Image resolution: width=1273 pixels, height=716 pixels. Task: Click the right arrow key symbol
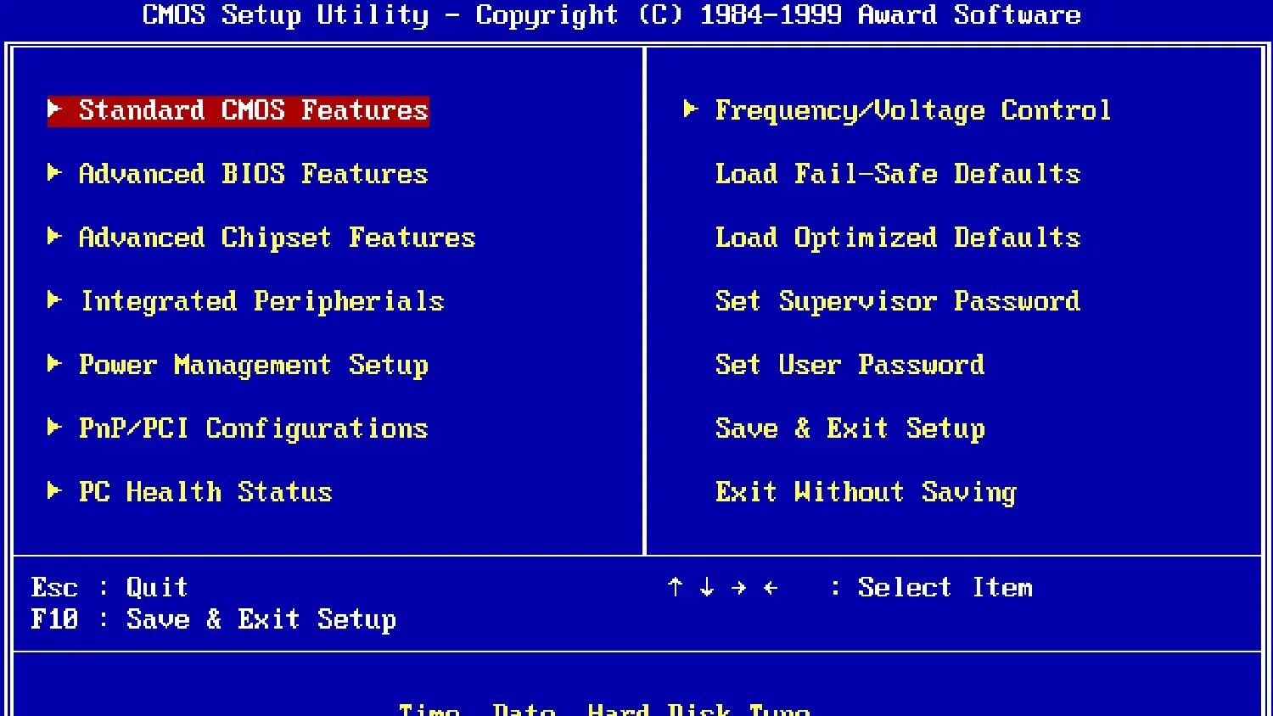click(x=738, y=587)
